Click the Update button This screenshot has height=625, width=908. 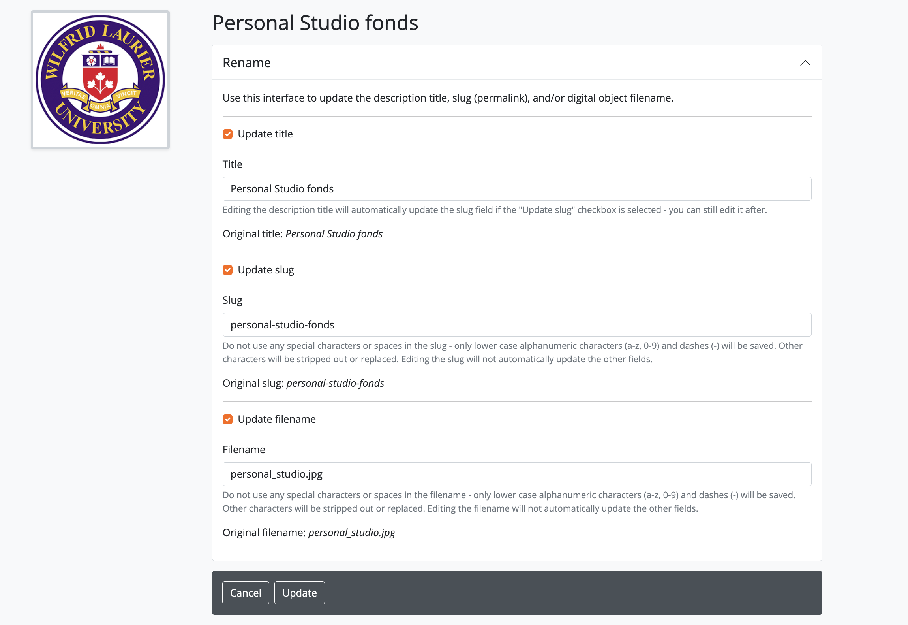pyautogui.click(x=299, y=593)
